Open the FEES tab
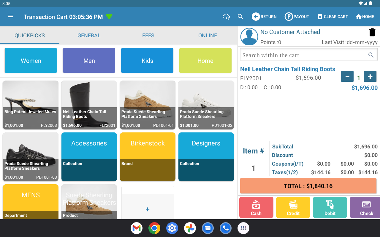Screen dimensions: 380x237 pos(148,36)
